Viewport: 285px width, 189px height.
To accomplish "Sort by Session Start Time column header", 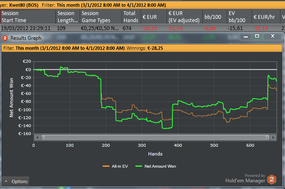I will coord(28,17).
